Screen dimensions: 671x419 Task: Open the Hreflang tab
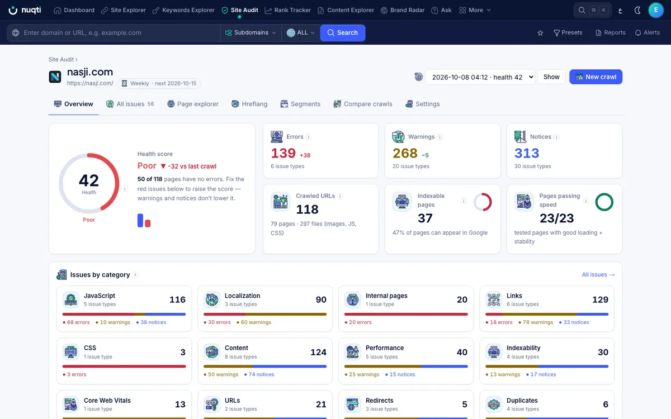249,104
